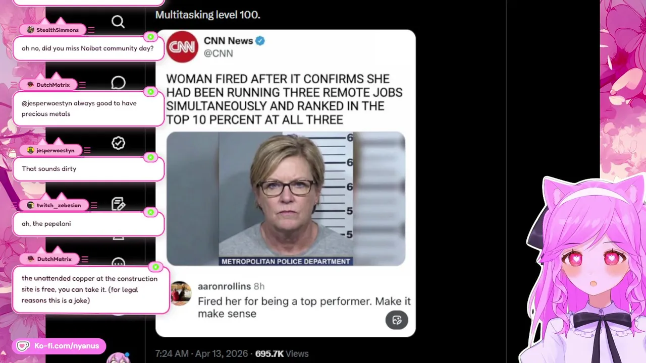Screen dimensions: 646x363
Task: Click the 695.7K Views count
Action: (282, 354)
